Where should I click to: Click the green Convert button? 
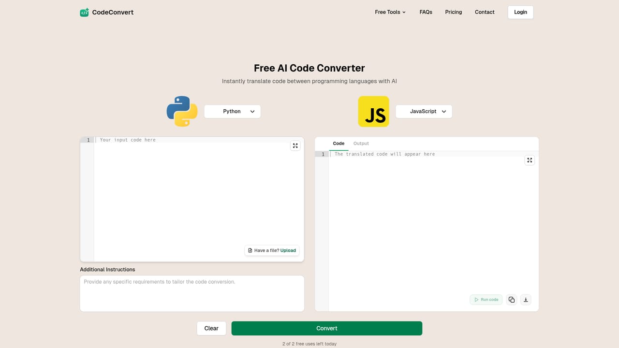click(x=327, y=328)
